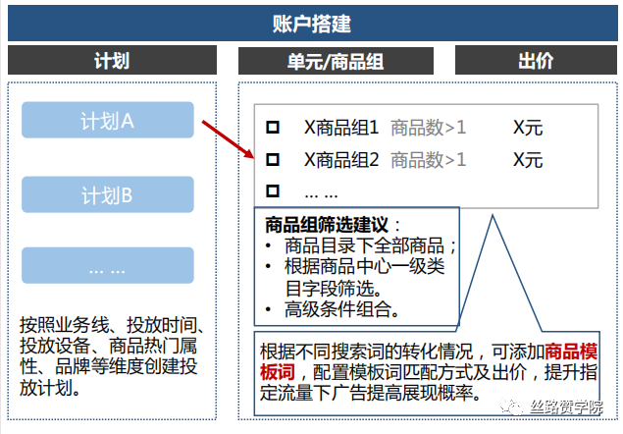The image size is (623, 434).
Task: Click the 商品组筛选建议 heading
Action: (x=328, y=225)
